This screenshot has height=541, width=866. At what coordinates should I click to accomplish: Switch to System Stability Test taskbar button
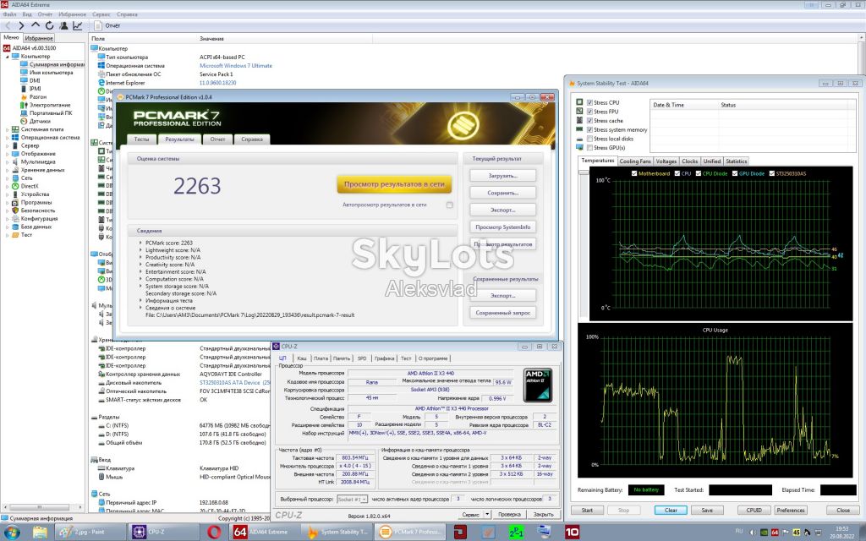(338, 533)
